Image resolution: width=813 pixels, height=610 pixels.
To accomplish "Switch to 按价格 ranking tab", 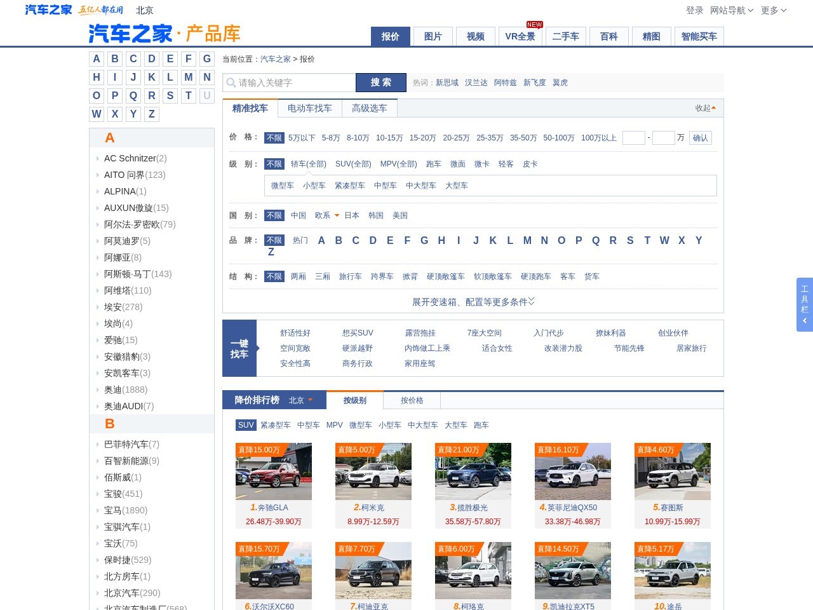I will coord(412,400).
